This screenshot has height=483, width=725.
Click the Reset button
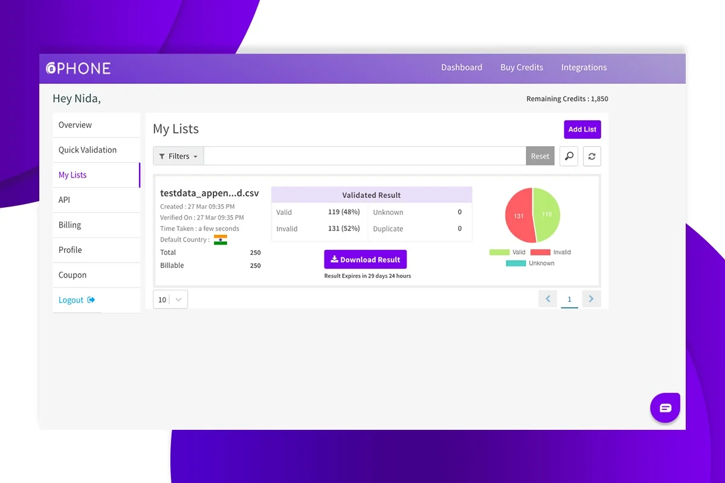[540, 156]
